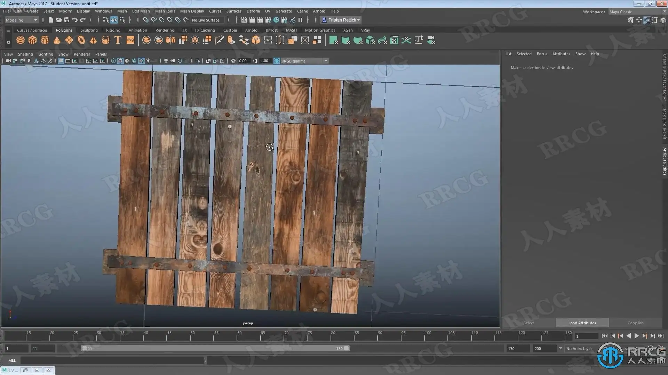The width and height of the screenshot is (668, 375).
Task: Toggle textured display in viewport toolbar
Action: coord(141,61)
